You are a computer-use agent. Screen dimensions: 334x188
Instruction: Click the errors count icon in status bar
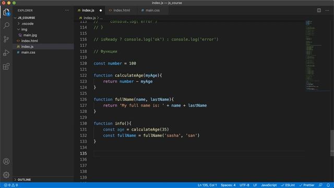[6, 185]
